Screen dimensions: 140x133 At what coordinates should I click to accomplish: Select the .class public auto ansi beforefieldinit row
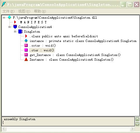pyautogui.click(x=64, y=36)
